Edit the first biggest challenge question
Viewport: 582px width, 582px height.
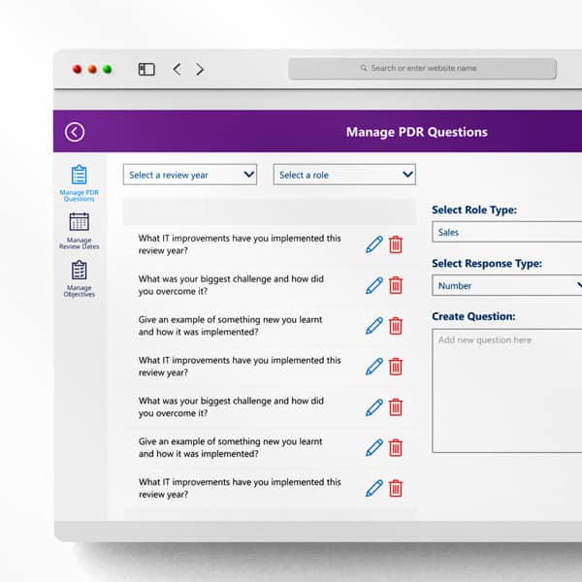pyautogui.click(x=373, y=285)
